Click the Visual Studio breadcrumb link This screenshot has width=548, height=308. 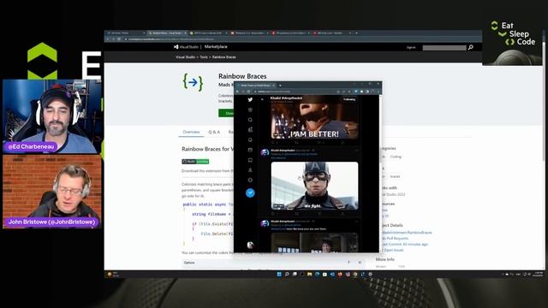[x=185, y=57]
